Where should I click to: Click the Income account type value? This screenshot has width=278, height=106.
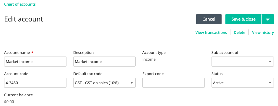coord(149,59)
